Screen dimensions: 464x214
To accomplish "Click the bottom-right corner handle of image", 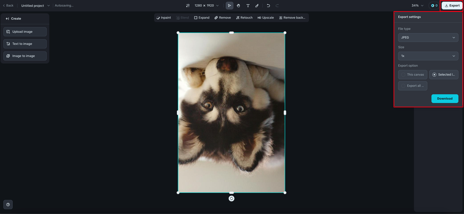I will 285,193.
